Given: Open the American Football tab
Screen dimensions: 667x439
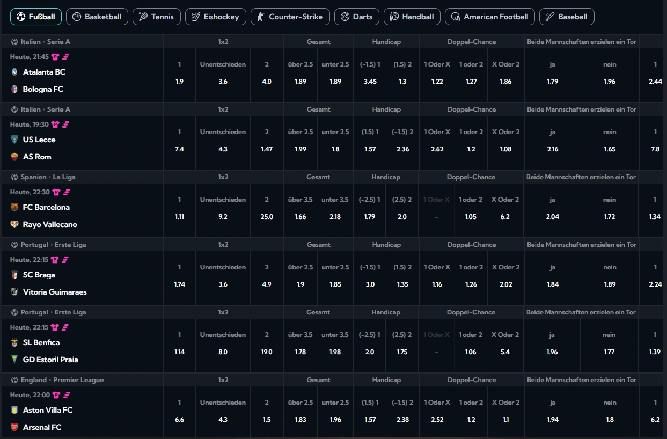Looking at the screenshot, I should pos(490,17).
